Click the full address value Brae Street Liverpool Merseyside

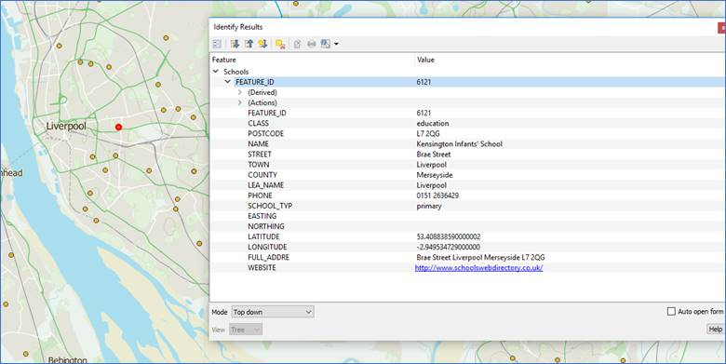(480, 257)
